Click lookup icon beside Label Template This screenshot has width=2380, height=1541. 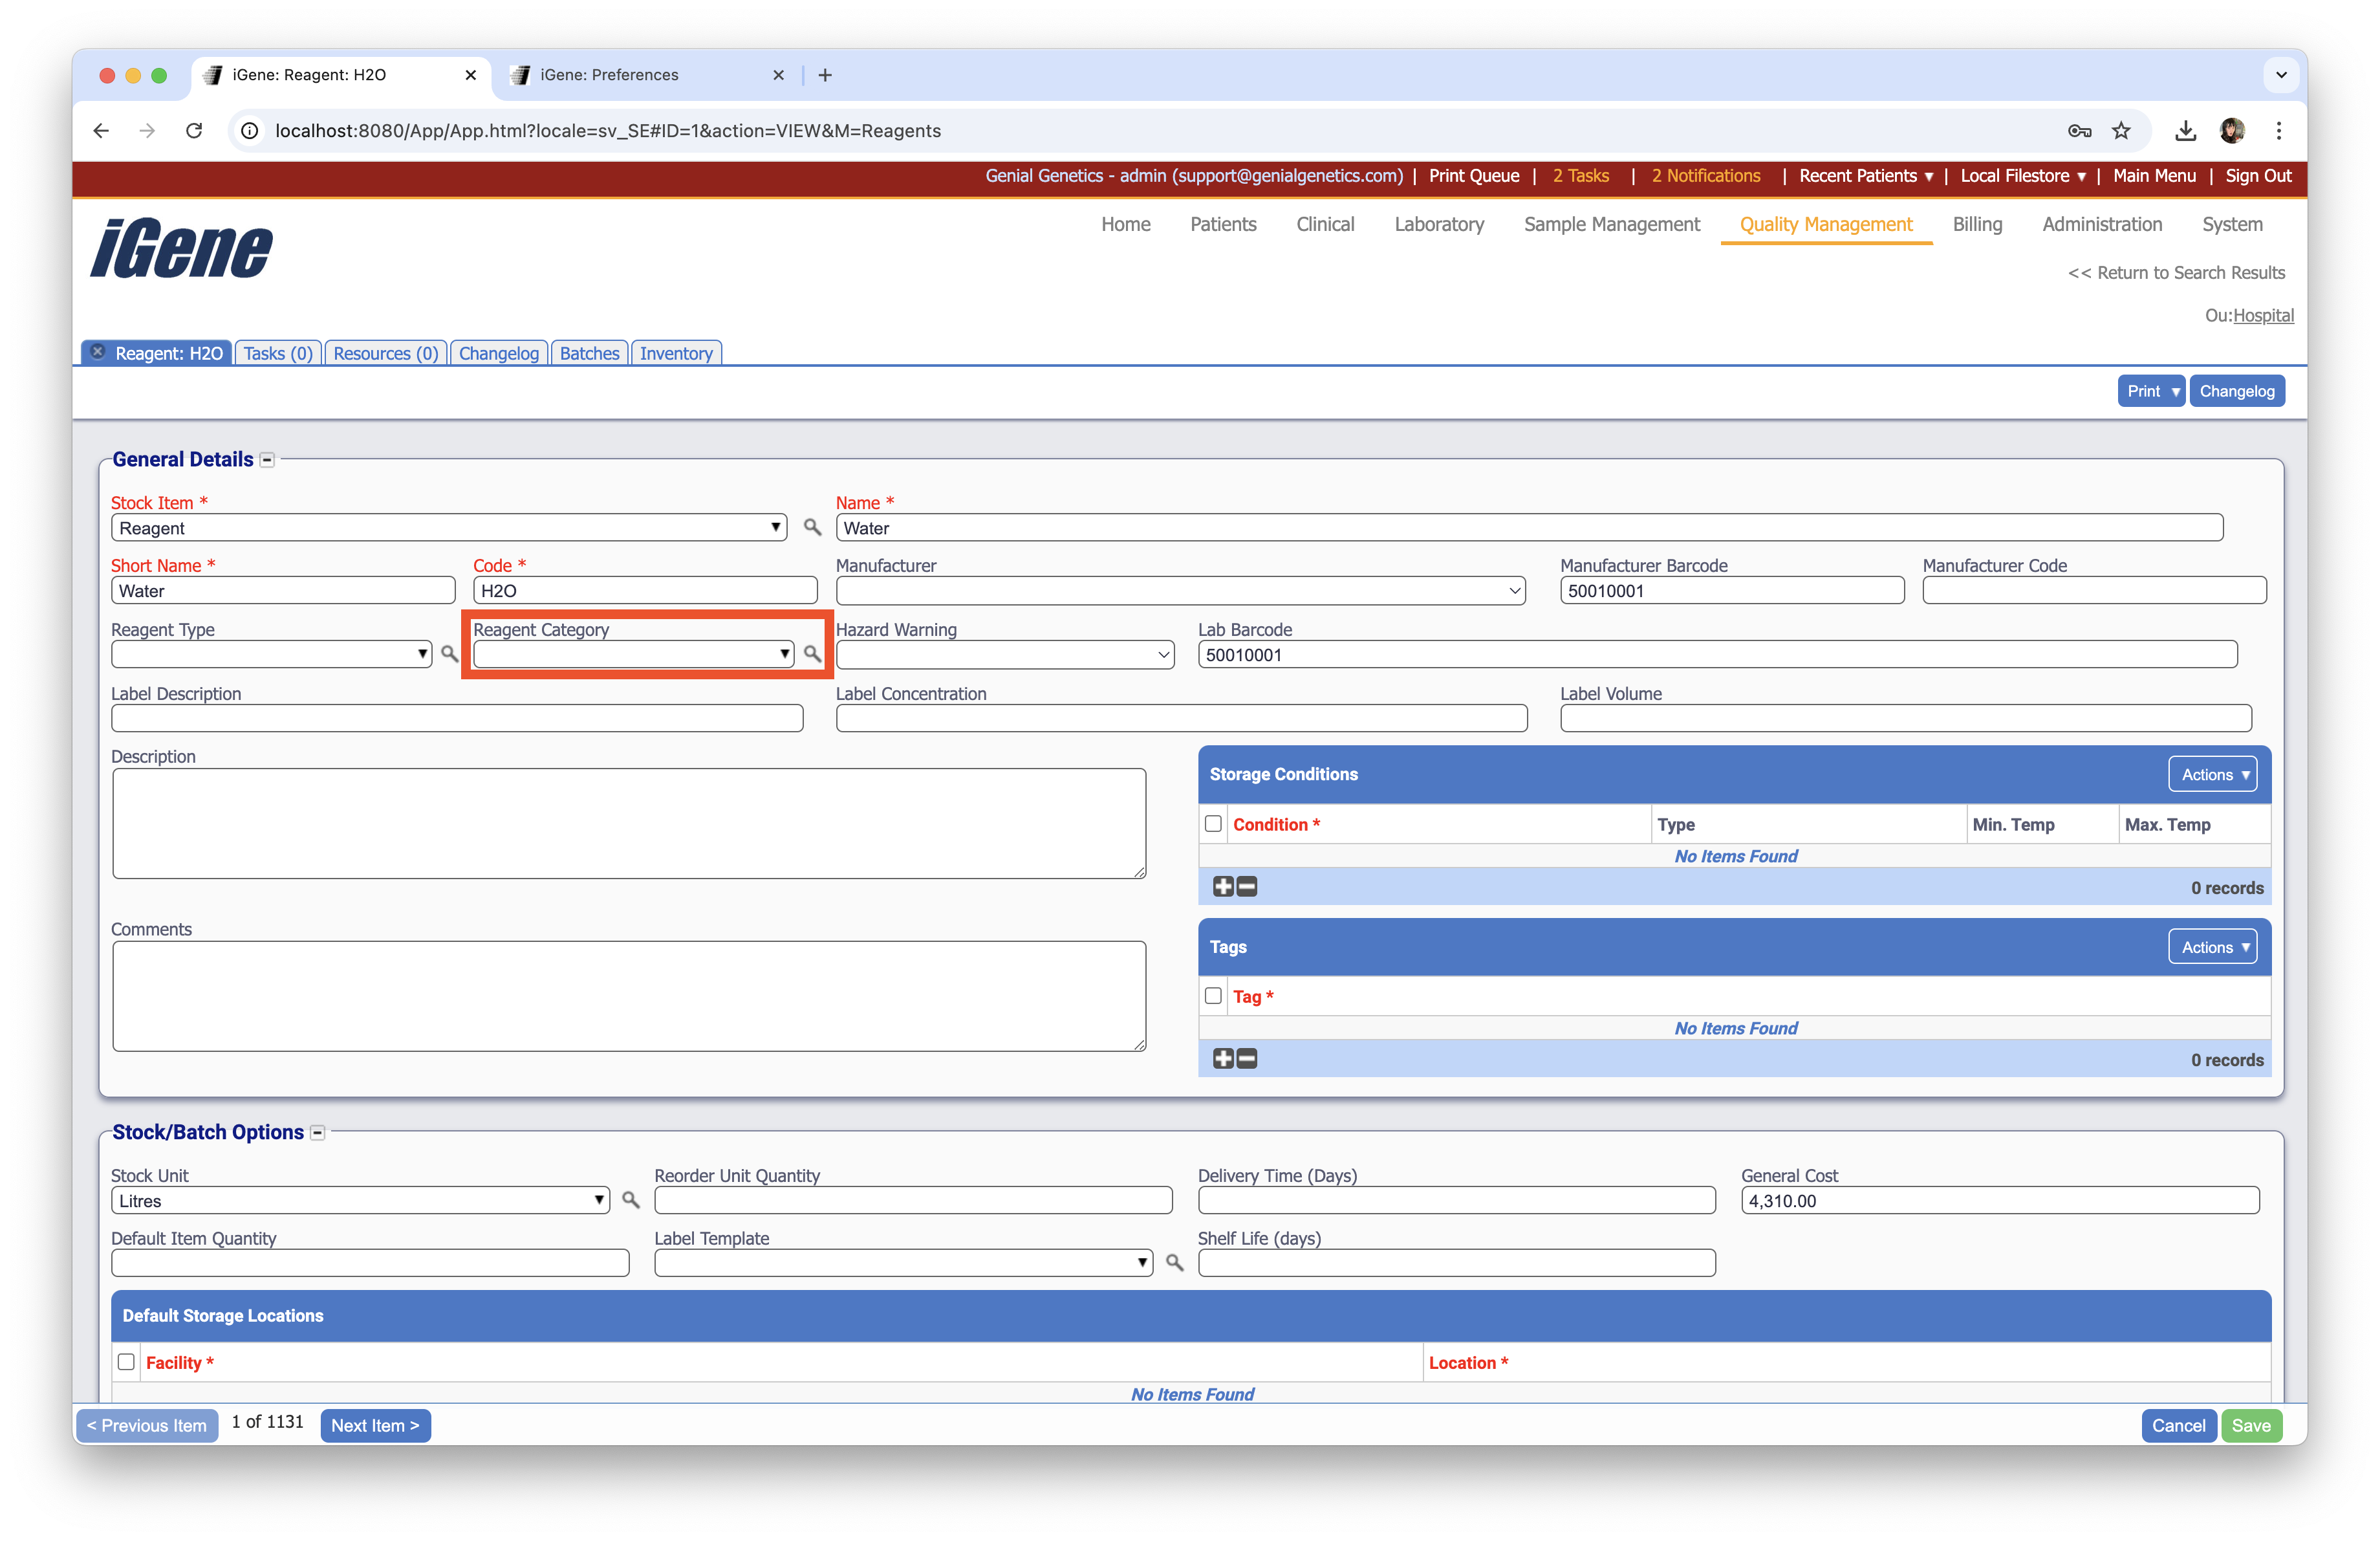1174,1262
